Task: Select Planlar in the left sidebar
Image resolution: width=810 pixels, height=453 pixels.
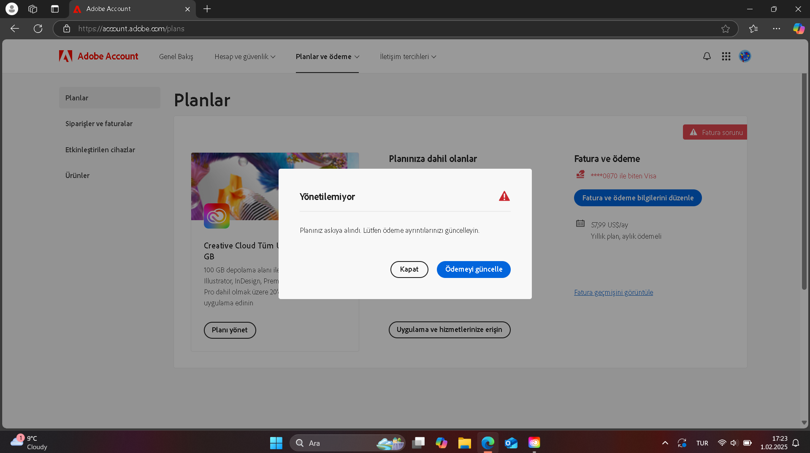Action: coord(110,98)
